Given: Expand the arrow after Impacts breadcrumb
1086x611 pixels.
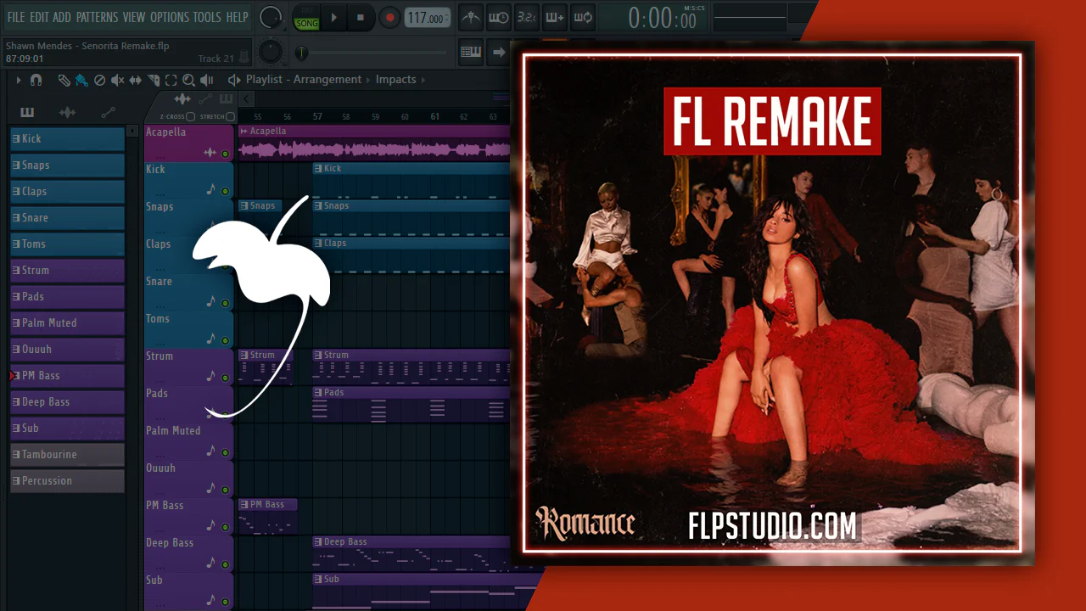Looking at the screenshot, I should [425, 80].
